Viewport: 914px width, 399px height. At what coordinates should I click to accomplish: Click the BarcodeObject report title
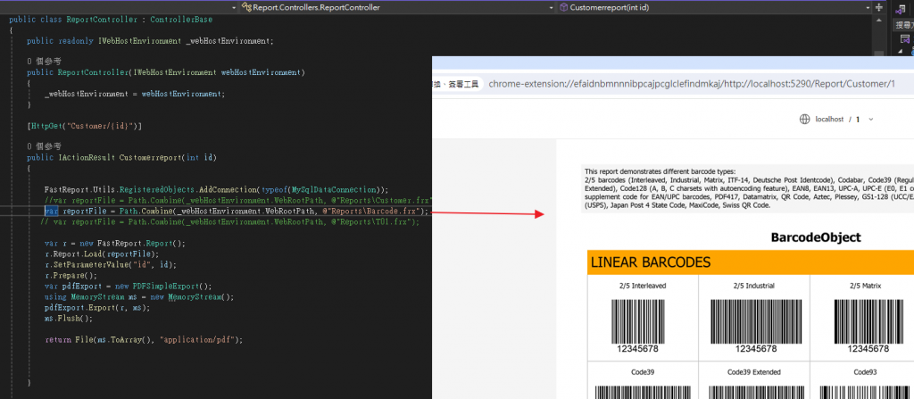point(816,237)
